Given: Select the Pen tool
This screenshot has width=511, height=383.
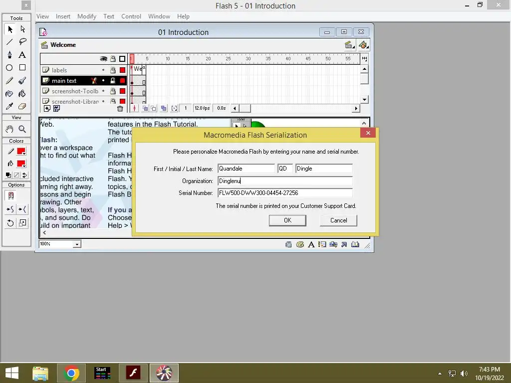Looking at the screenshot, I should [10, 55].
